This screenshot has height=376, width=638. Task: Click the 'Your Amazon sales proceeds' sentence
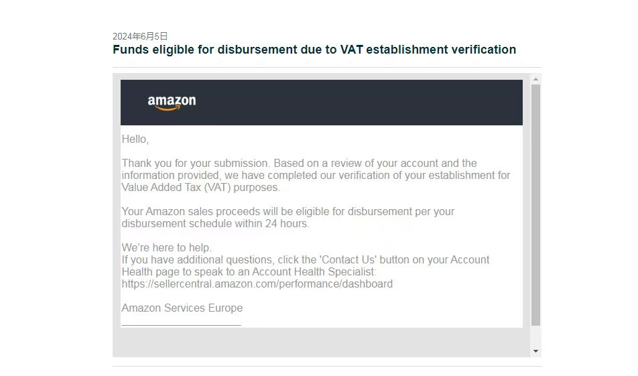pyautogui.click(x=288, y=218)
